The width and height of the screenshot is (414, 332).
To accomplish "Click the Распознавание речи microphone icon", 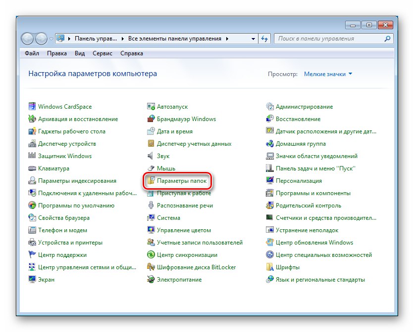I will pos(151,205).
